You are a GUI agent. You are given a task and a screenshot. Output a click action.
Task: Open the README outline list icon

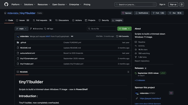coord(128,72)
